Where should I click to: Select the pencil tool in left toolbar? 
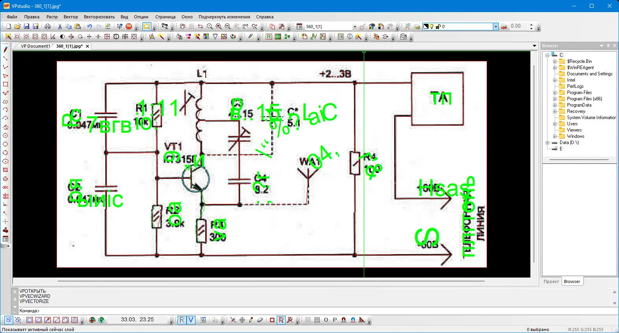point(5,50)
